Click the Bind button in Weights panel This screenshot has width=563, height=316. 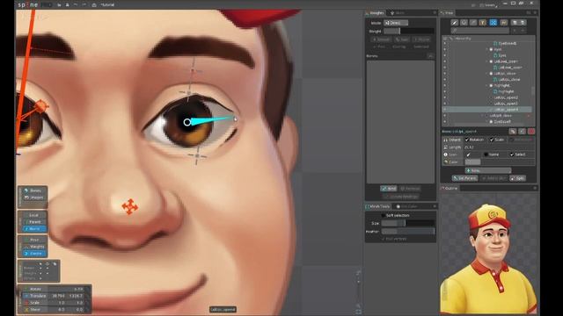(389, 189)
